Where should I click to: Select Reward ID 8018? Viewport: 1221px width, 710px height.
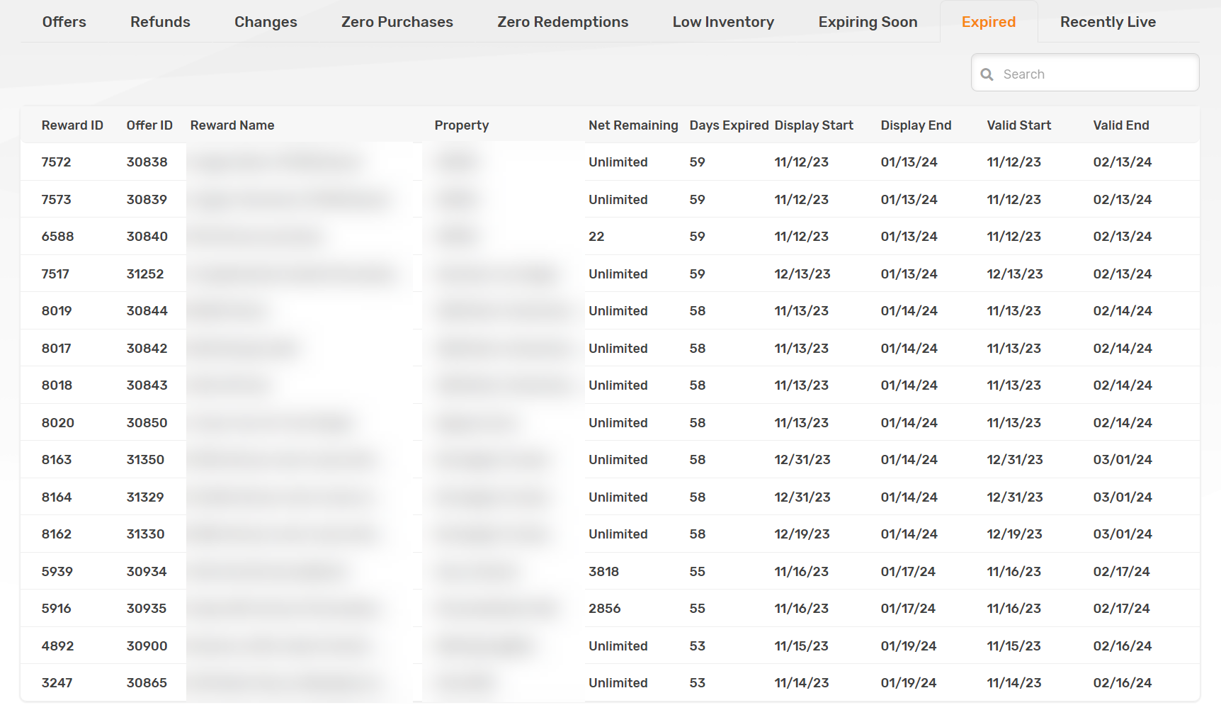57,385
